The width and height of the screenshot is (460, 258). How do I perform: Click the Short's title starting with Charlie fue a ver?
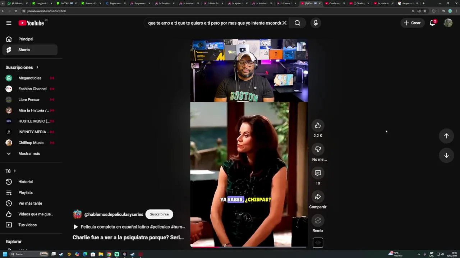coord(128,237)
